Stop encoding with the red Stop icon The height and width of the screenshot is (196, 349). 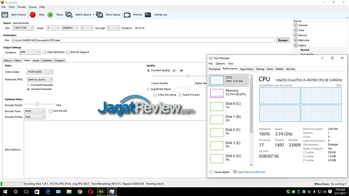point(33,15)
